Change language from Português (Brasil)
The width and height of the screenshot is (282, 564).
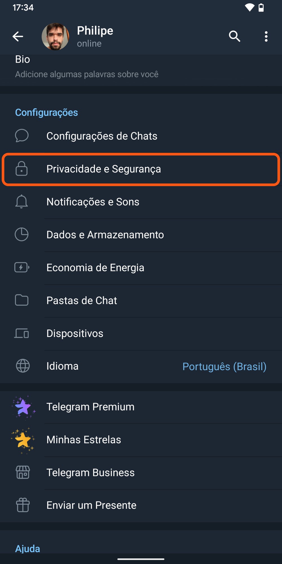(224, 366)
